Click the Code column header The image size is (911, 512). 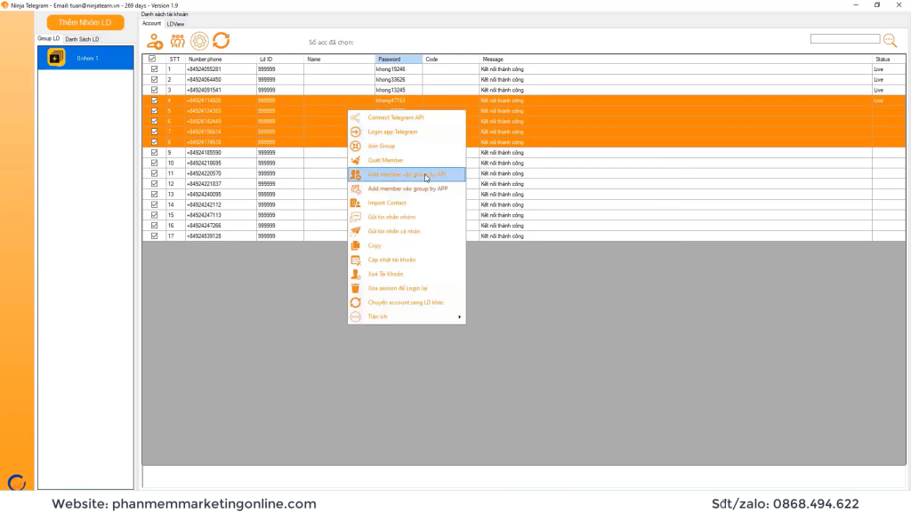[x=451, y=60]
